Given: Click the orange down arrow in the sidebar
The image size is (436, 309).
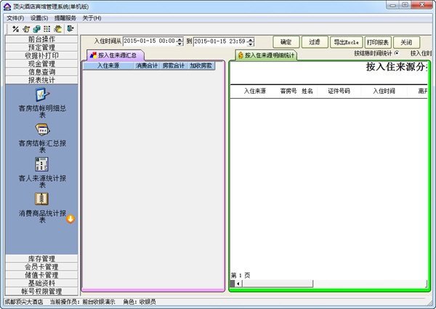Looking at the screenshot, I should (x=70, y=219).
